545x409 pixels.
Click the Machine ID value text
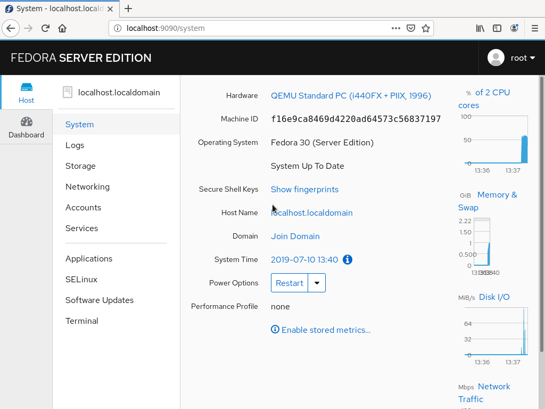356,119
